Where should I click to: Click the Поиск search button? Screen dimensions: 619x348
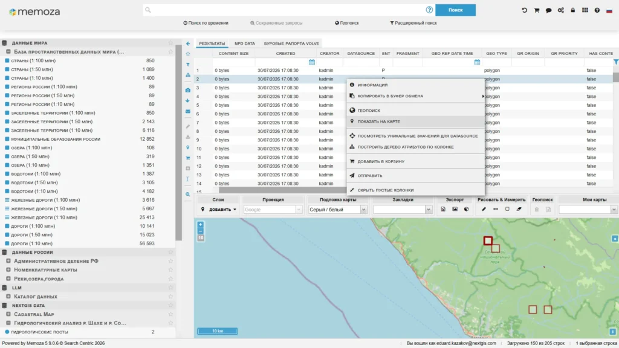click(455, 10)
